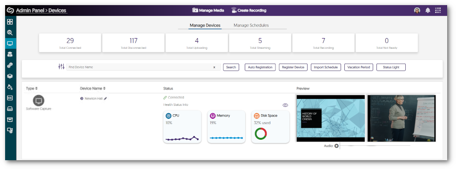Click the "Preview" column header

tap(303, 88)
